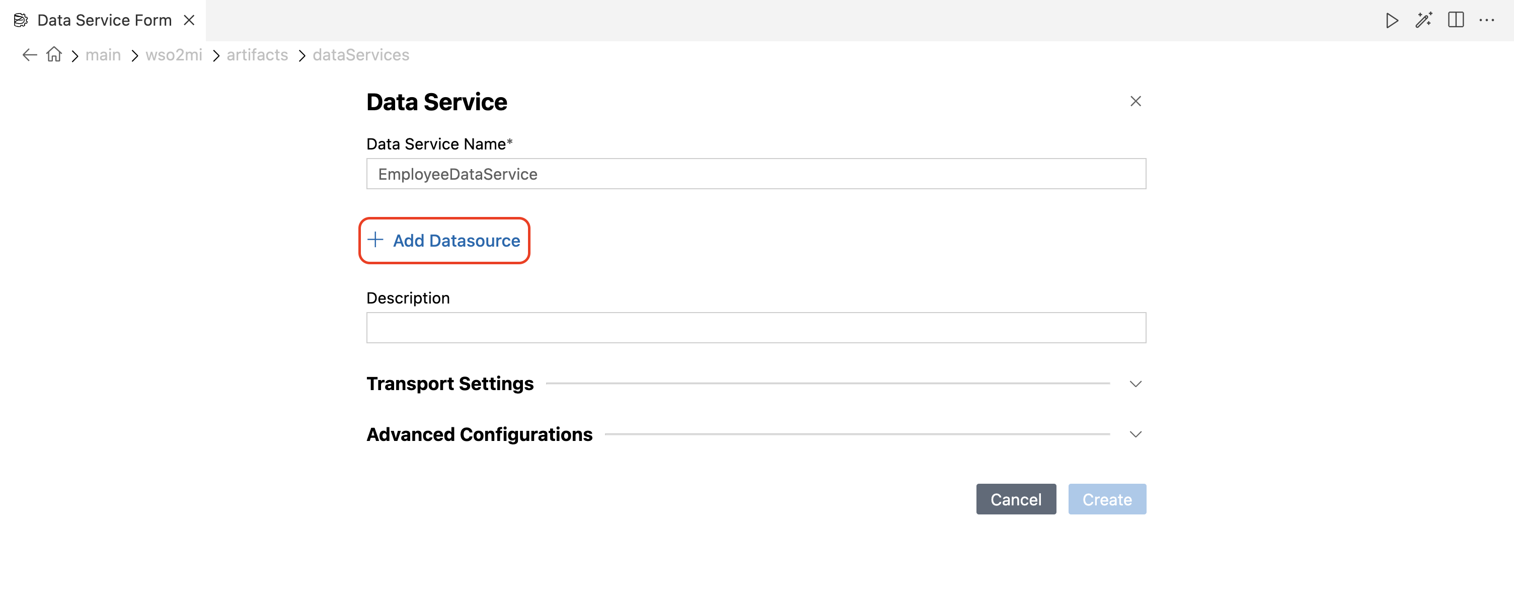Close the Data Service form panel
1514x599 pixels.
[1135, 102]
